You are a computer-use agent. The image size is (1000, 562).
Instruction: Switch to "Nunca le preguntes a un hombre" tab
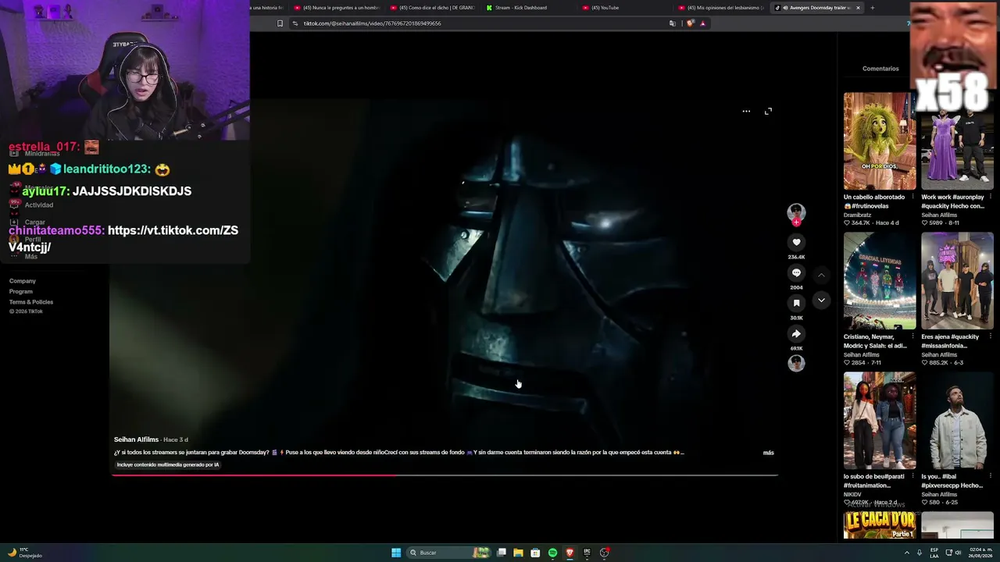(x=337, y=8)
